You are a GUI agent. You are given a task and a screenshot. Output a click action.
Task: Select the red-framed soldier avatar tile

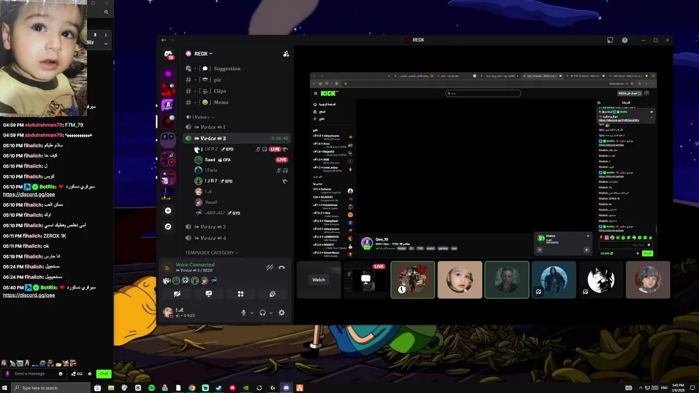(413, 280)
